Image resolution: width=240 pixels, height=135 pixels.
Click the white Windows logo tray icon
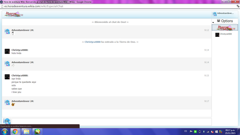click(x=216, y=132)
